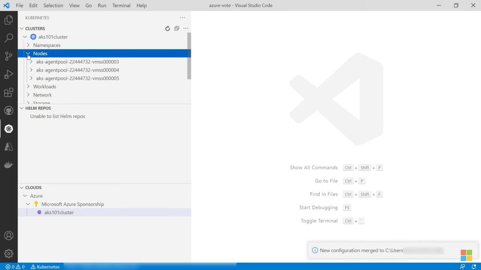The image size is (481, 270).
Task: Click the Find in Files label
Action: coord(324,194)
